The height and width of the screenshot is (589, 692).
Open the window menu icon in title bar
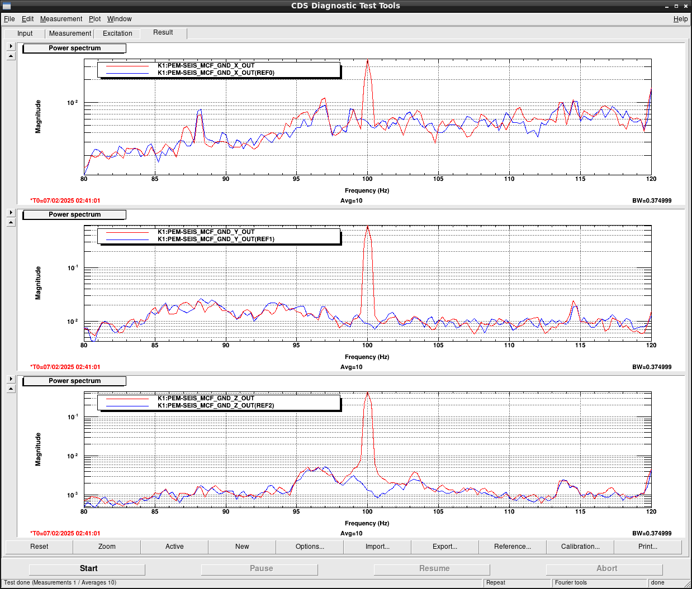7,6
